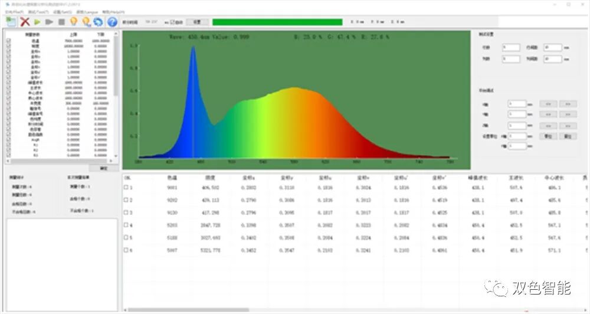Click the Y轴 distance input field
The height and width of the screenshot is (314, 590).
tap(517, 114)
